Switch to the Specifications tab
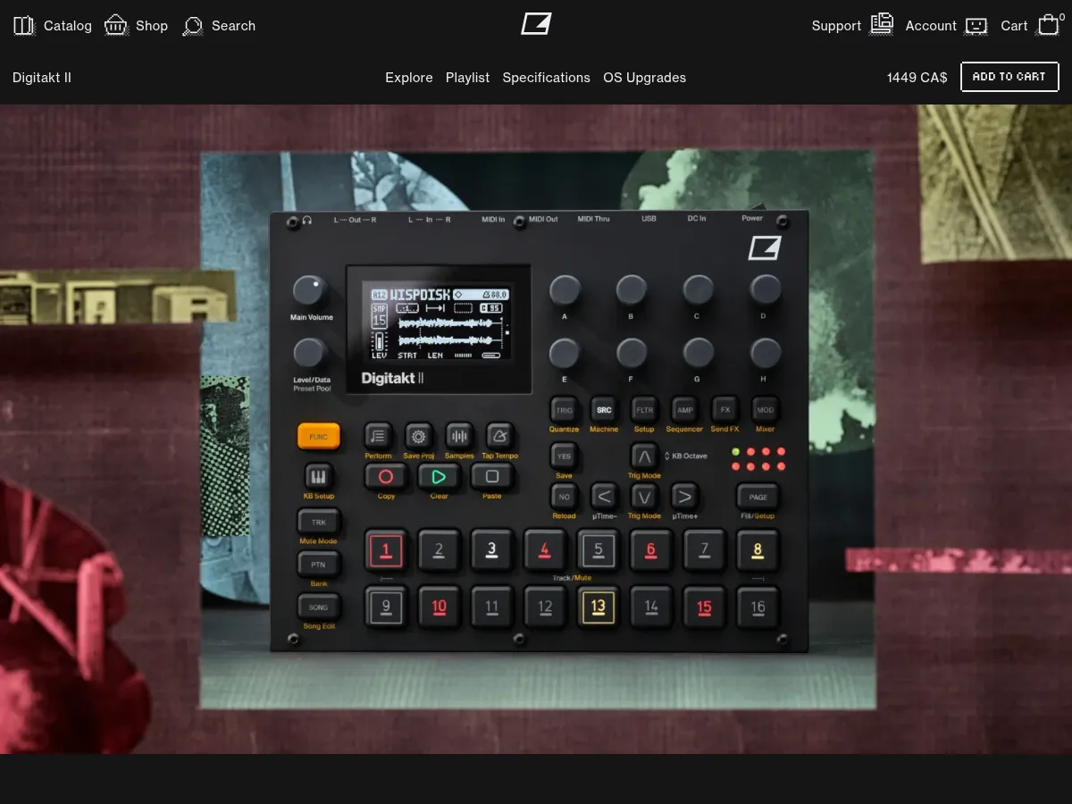 click(x=546, y=78)
